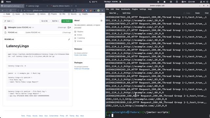Open the reader view icon in the address bar
Screen dimensions: 210x118
point(72,10)
